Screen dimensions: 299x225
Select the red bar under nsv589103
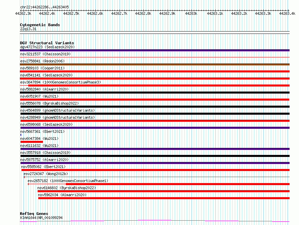(x=155, y=71)
